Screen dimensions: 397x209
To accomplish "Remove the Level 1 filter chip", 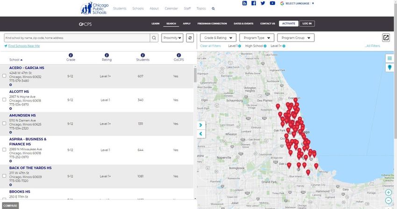I will point(240,46).
